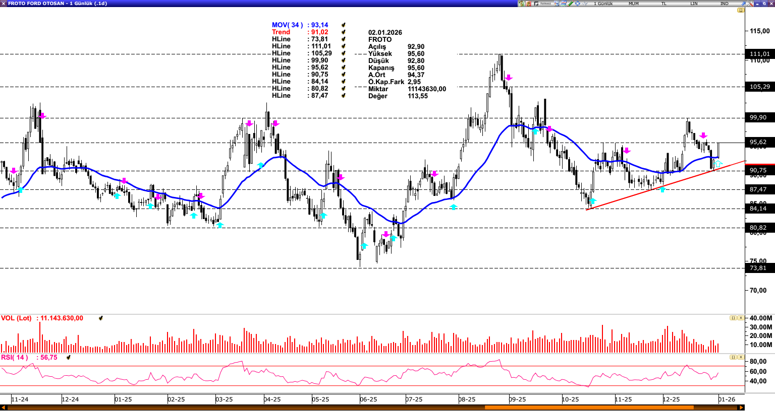Image resolution: width=775 pixels, height=411 pixels.
Task: Select the TL currency option
Action: 664,4
